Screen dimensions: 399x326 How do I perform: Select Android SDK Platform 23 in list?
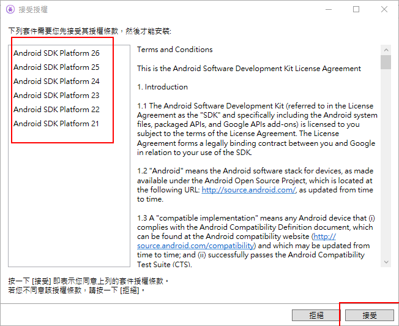[x=56, y=96]
